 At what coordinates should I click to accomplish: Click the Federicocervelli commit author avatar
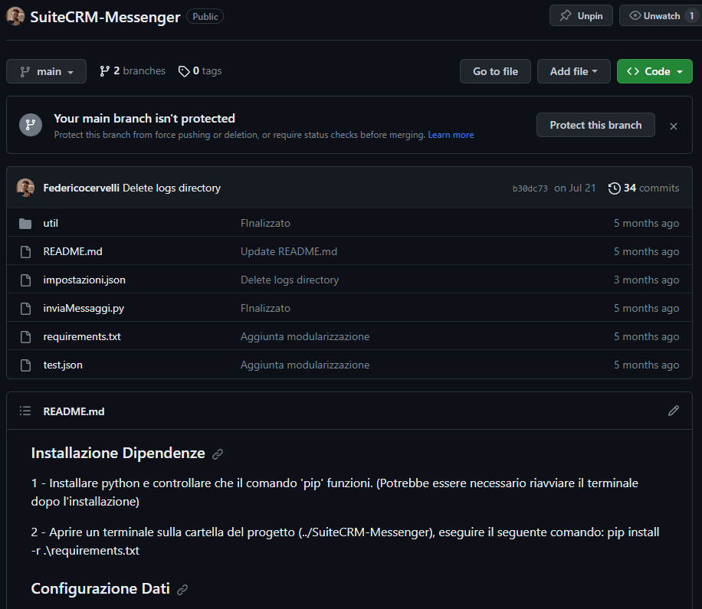(x=25, y=188)
